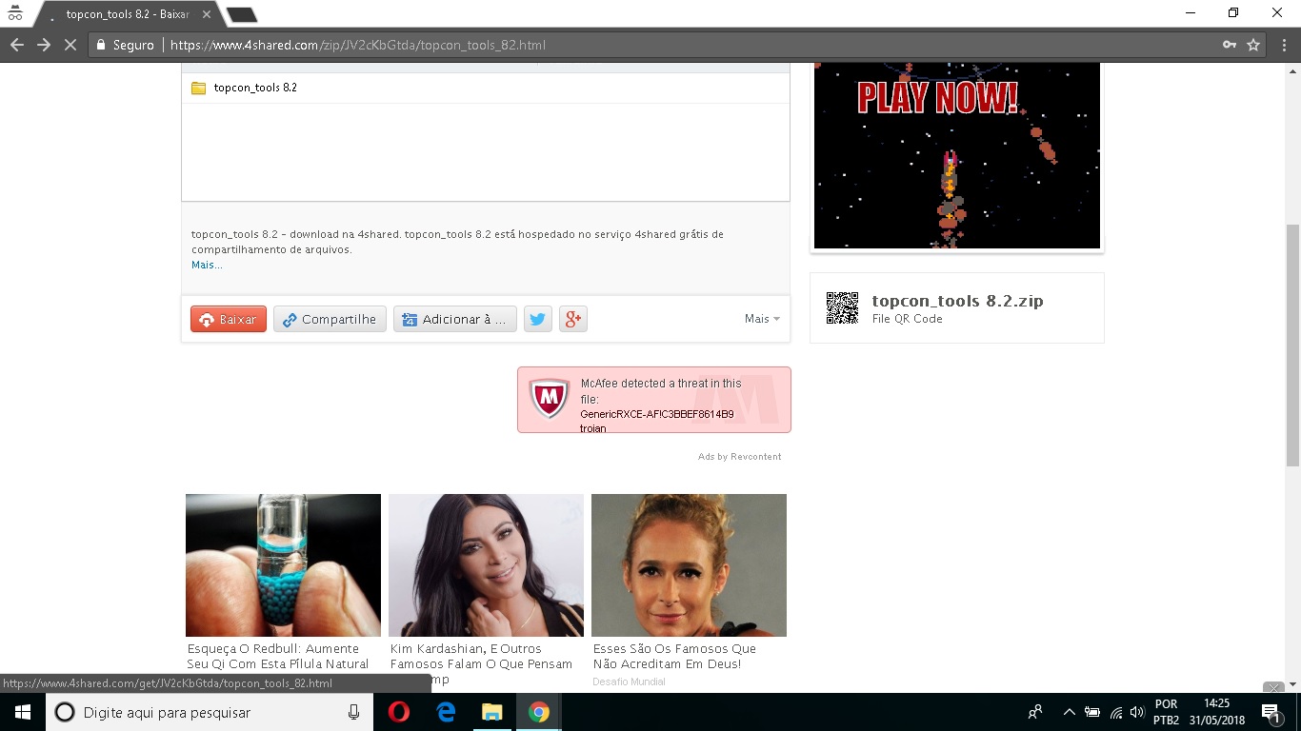This screenshot has height=731, width=1301.
Task: Click the incognito icon in title bar
Action: coord(14,14)
